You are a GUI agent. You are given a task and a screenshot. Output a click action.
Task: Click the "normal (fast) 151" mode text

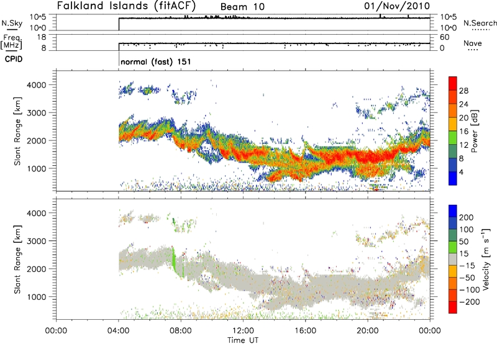pos(156,61)
